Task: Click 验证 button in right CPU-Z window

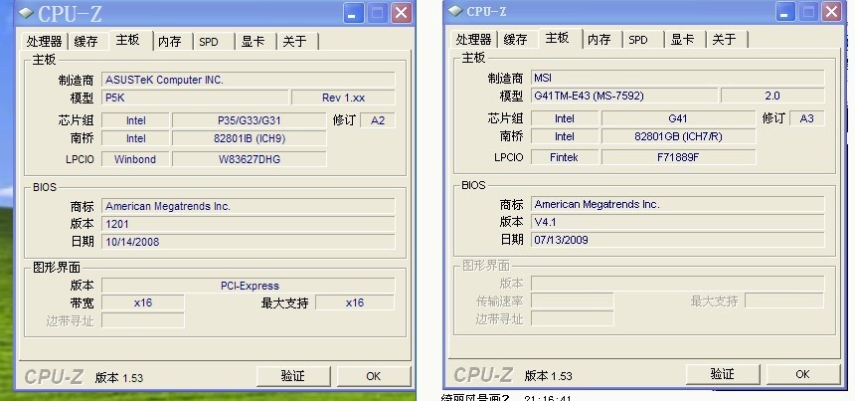Action: point(723,374)
